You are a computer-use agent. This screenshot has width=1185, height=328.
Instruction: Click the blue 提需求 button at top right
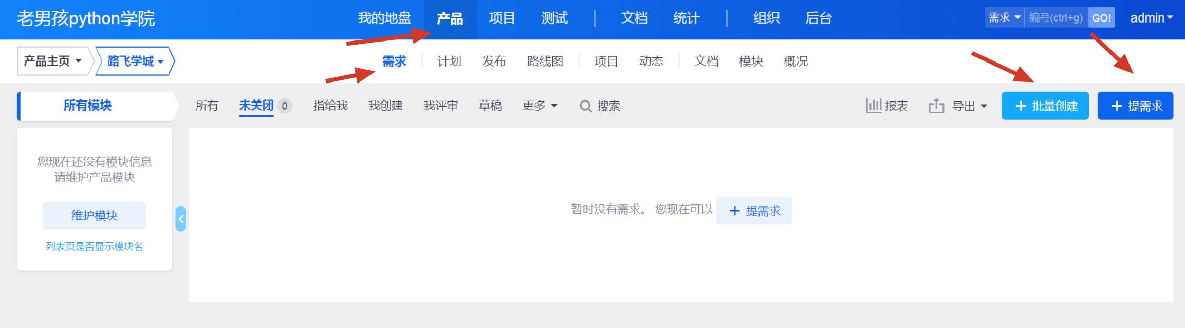tap(1135, 106)
